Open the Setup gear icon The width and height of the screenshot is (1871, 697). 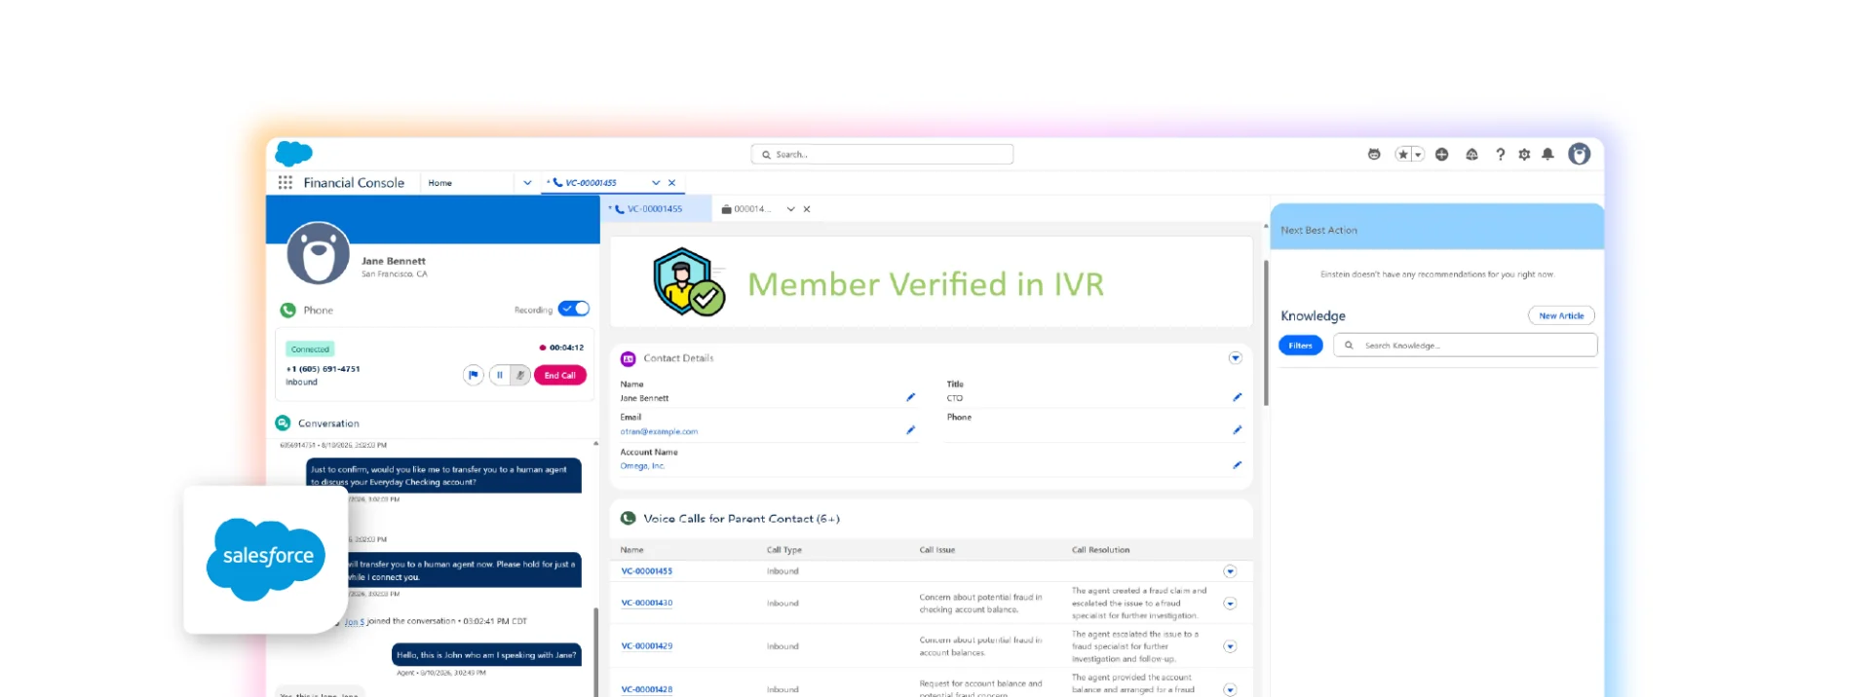[1524, 155]
